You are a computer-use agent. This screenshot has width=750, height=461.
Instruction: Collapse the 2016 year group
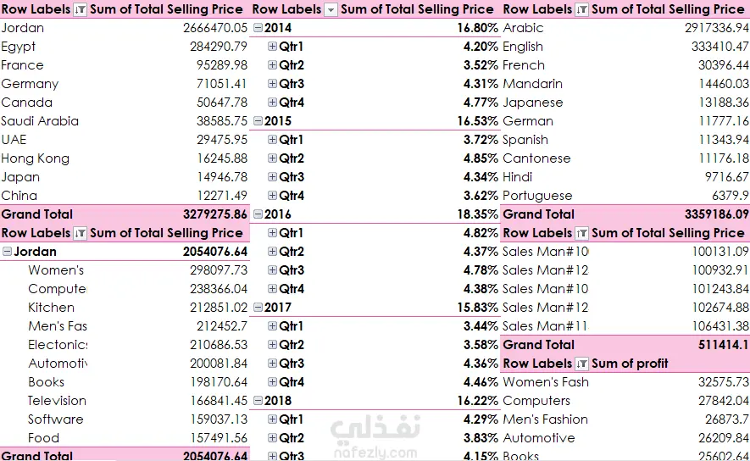[x=258, y=214]
